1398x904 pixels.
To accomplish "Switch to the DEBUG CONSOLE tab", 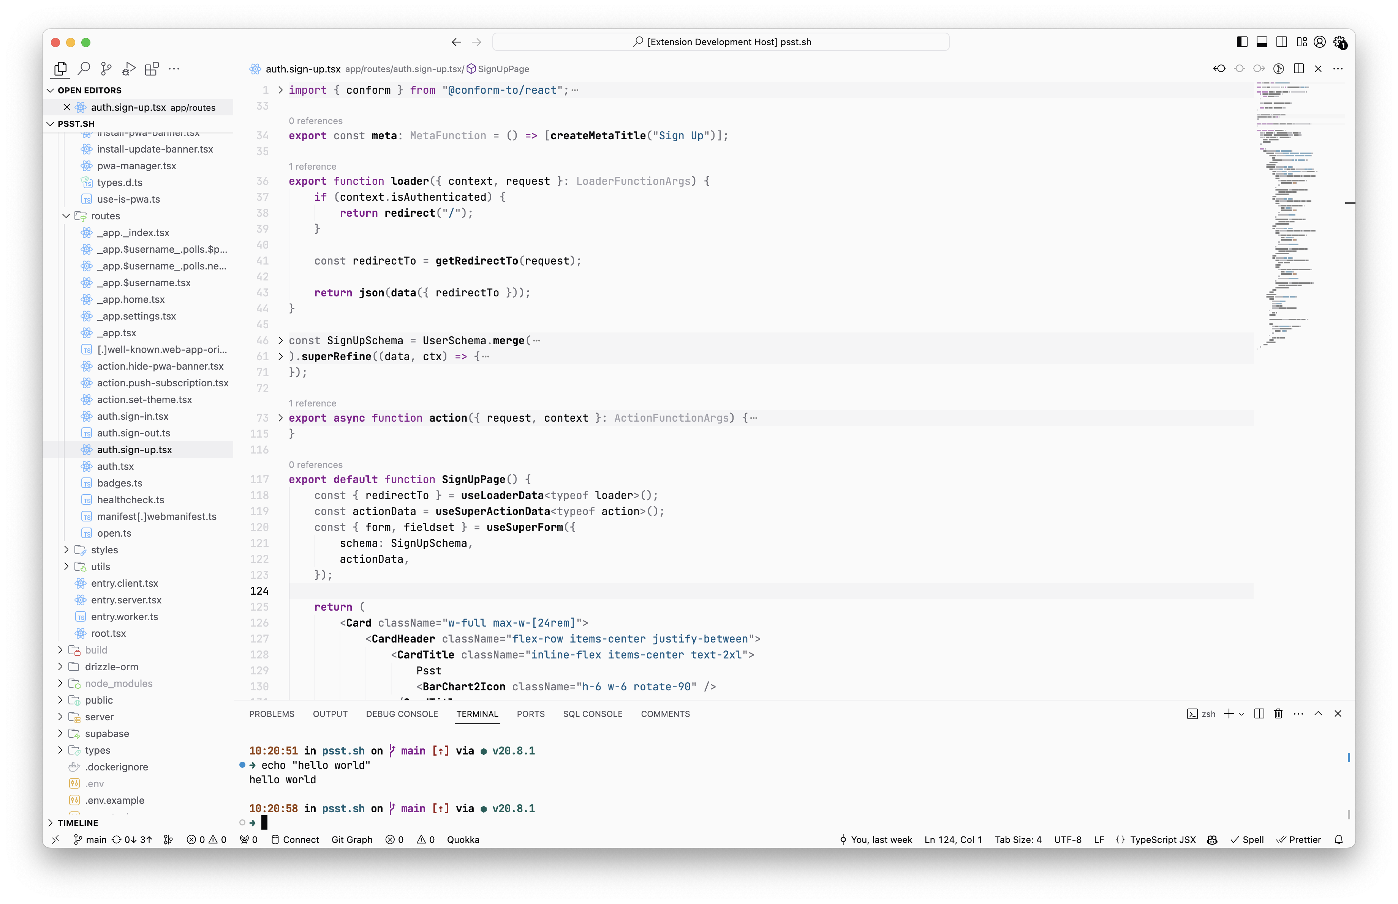I will (x=402, y=714).
